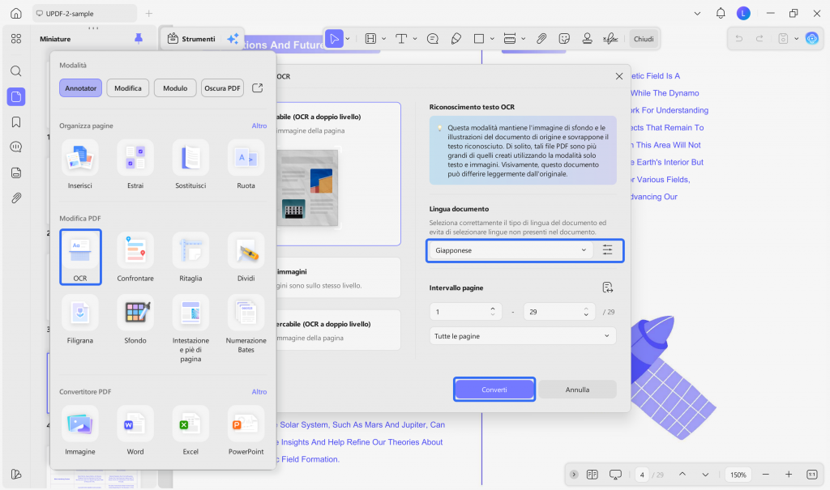The image size is (830, 490).
Task: Zoom out with the minus button
Action: point(765,475)
